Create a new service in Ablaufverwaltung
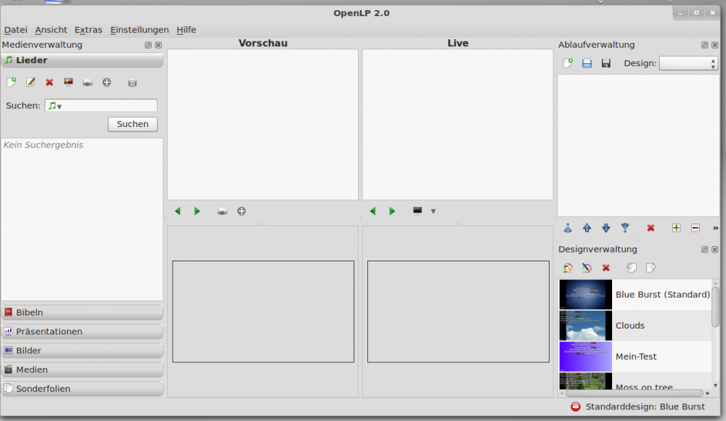Screen dimensions: 726x421 tap(568, 63)
